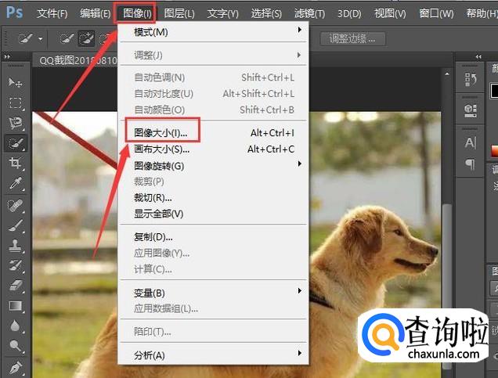Select the Move tool
498x378 pixels.
pyautogui.click(x=15, y=82)
